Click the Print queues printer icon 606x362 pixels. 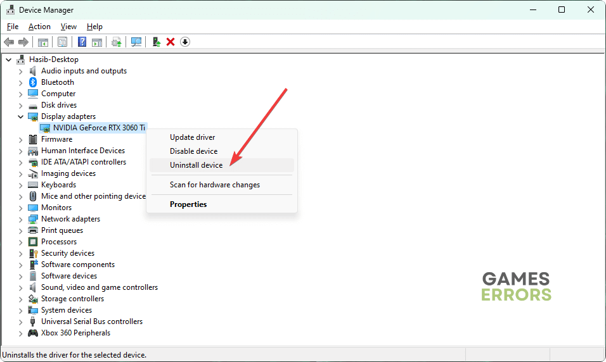pyautogui.click(x=33, y=230)
